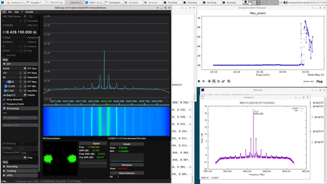Click the Flag button in telescope window
Viewport: 327px width, 184px height.
319,82
